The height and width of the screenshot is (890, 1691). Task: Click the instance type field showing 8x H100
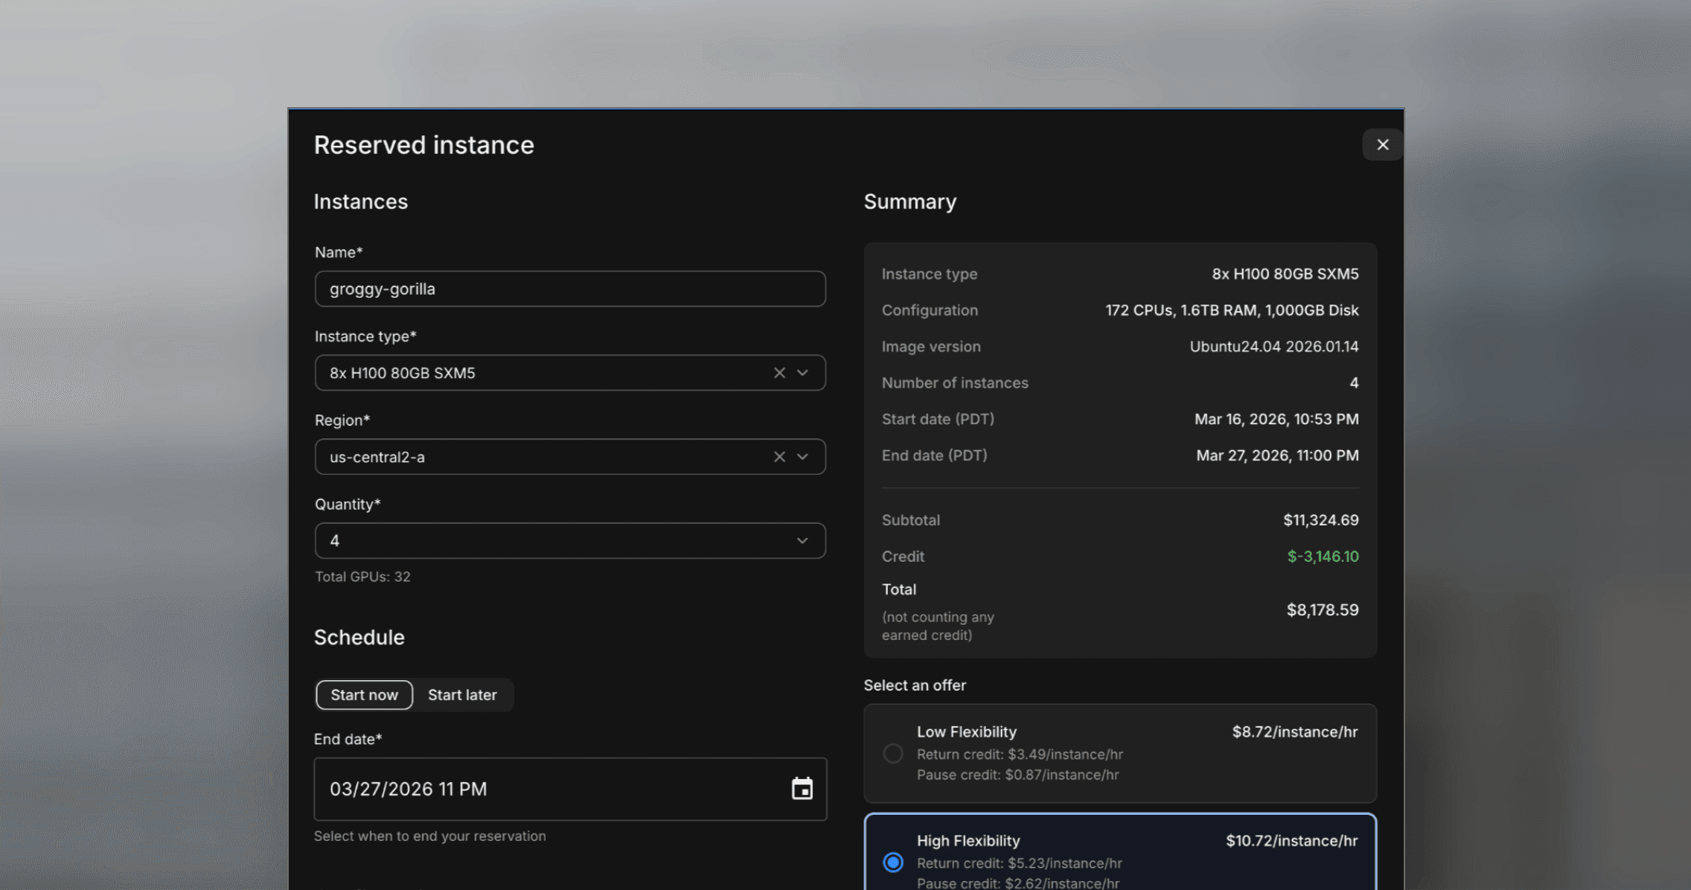click(x=543, y=372)
